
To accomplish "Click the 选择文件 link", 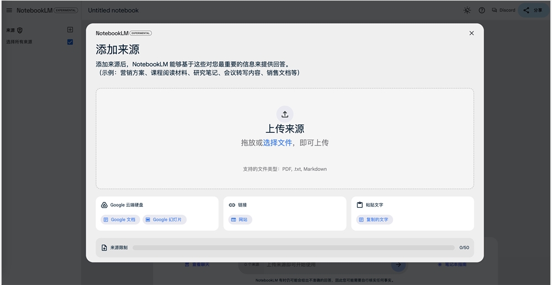I will pyautogui.click(x=278, y=143).
